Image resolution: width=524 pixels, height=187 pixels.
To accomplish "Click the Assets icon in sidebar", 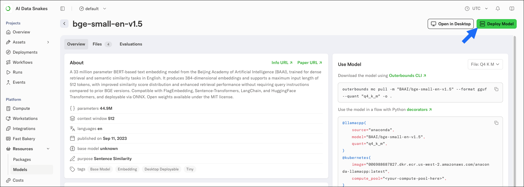I will pos(8,42).
